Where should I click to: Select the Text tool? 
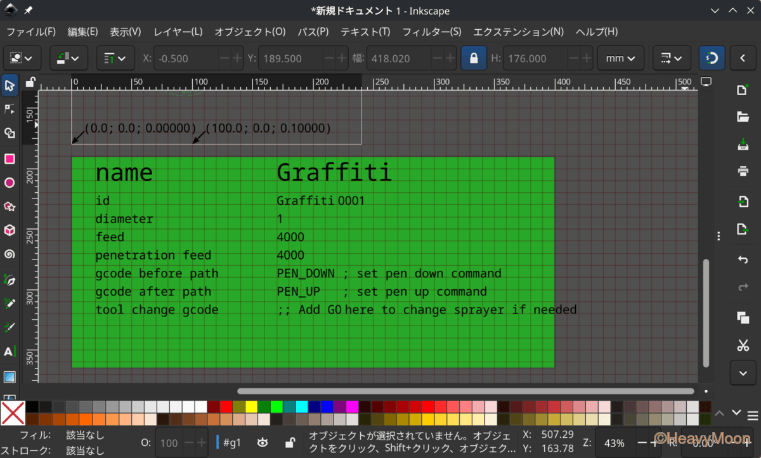[x=10, y=351]
